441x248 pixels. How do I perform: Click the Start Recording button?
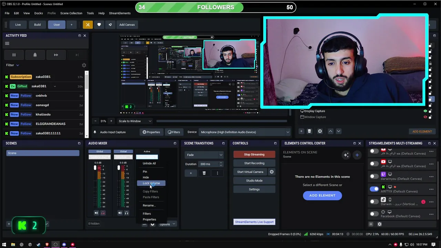[x=254, y=163]
